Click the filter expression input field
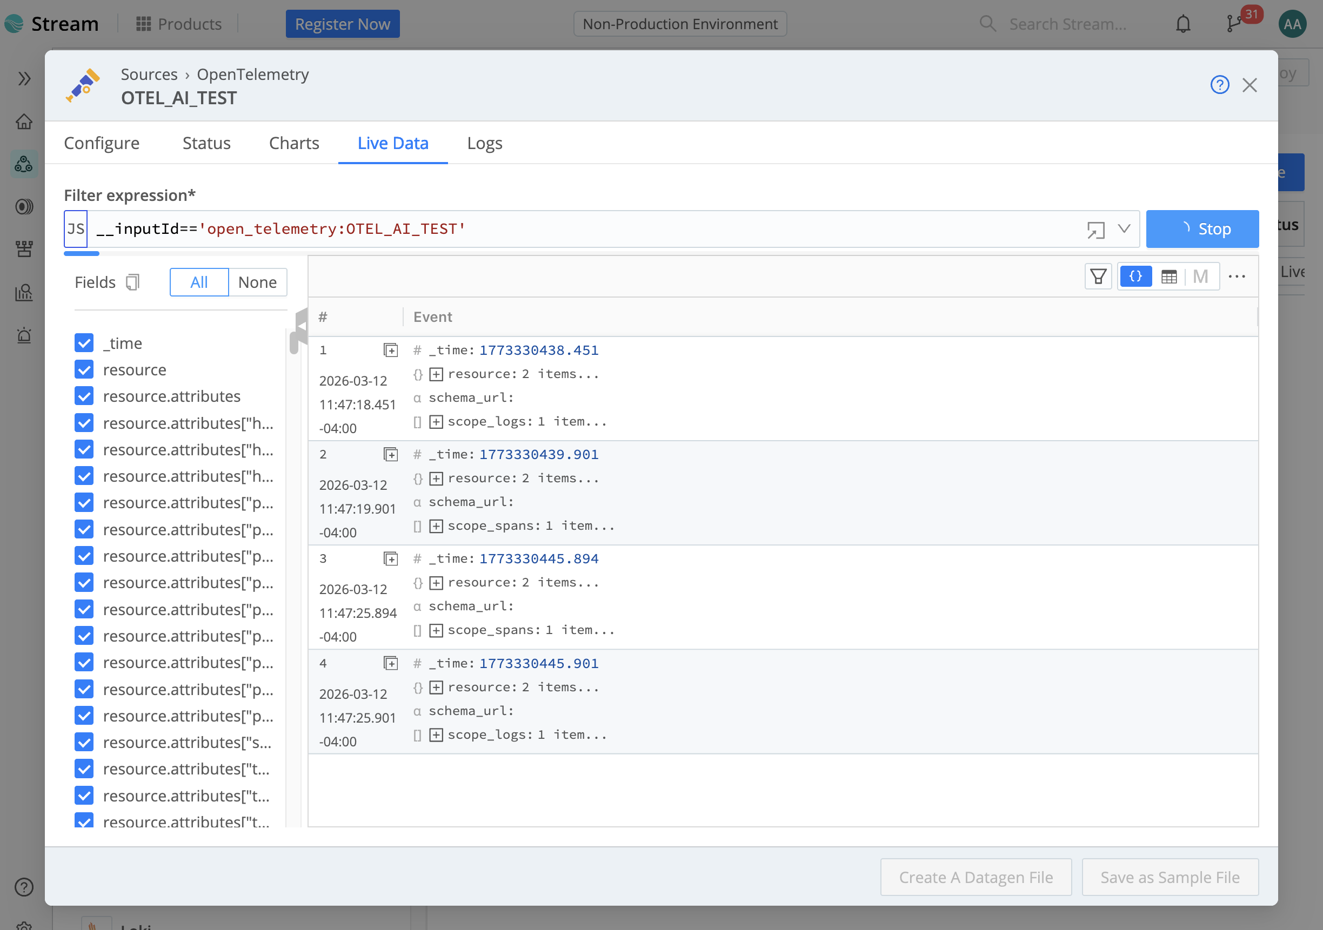1323x930 pixels. [576, 229]
